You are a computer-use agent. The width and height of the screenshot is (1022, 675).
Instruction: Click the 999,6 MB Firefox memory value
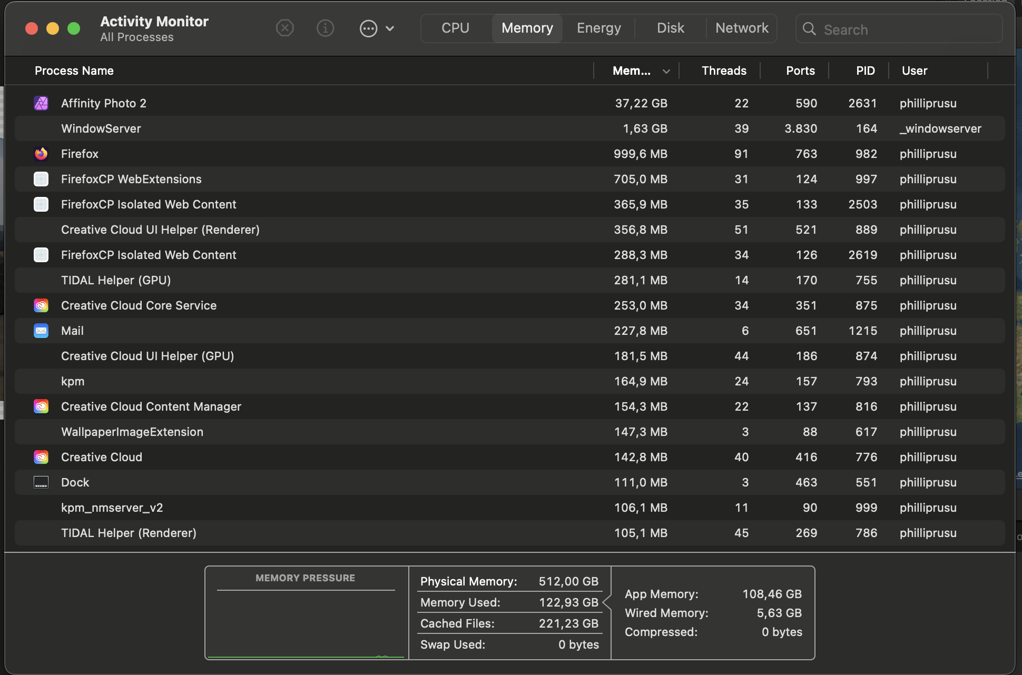[641, 154]
